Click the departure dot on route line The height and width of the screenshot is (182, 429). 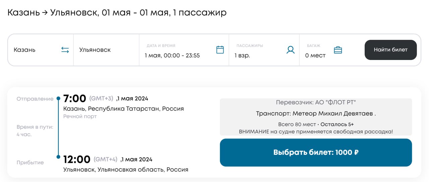pos(58,99)
